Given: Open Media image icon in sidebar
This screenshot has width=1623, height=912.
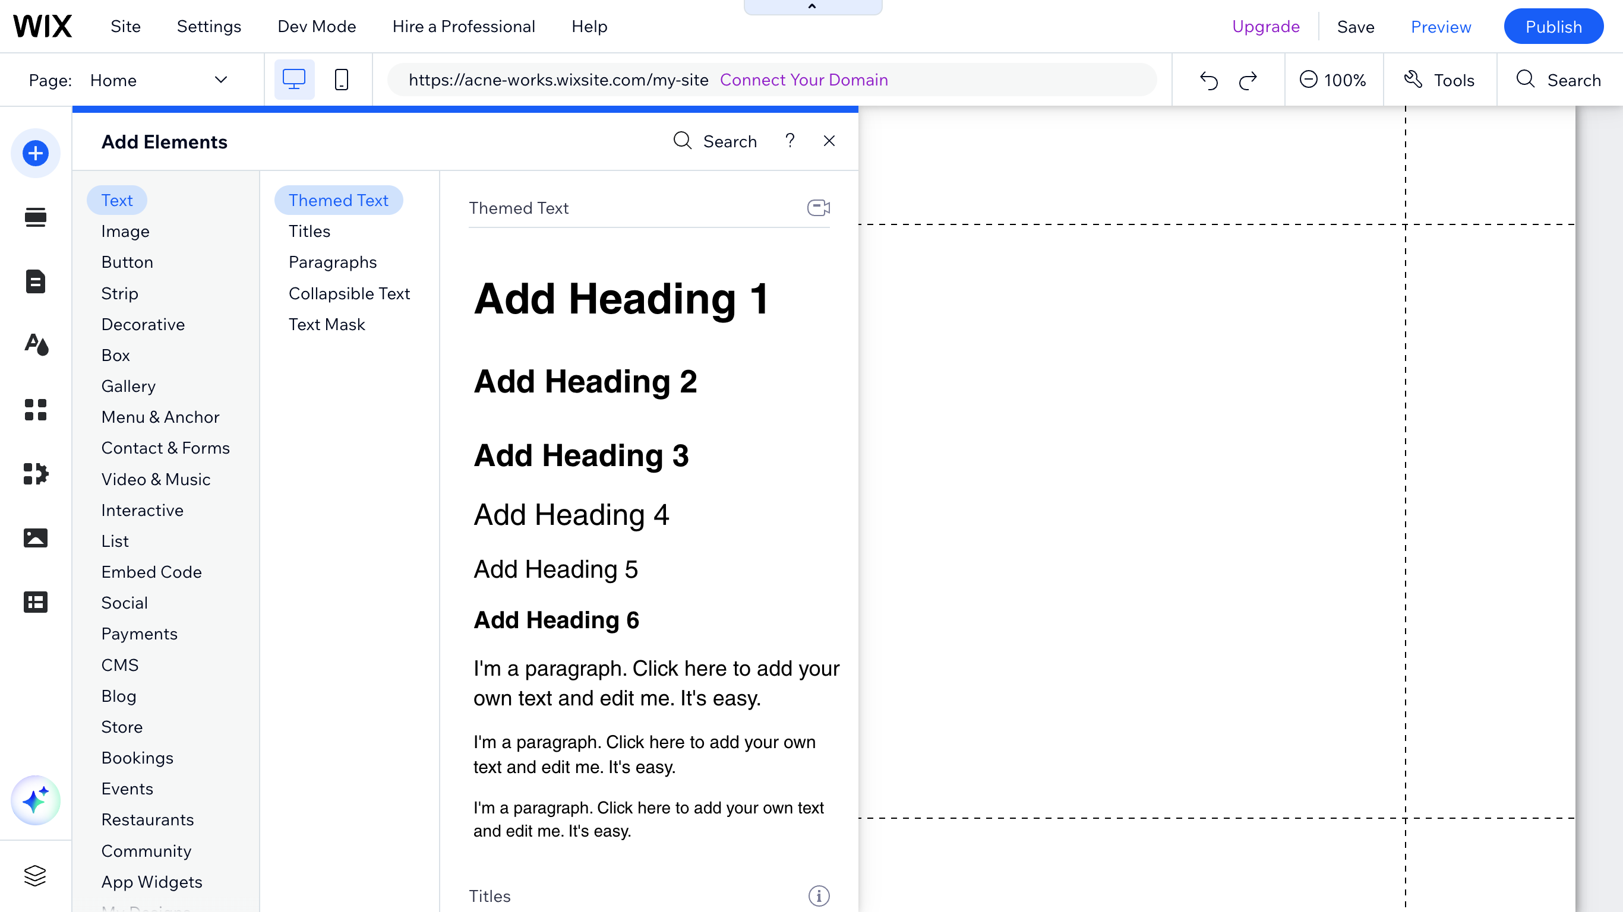Looking at the screenshot, I should [x=35, y=538].
